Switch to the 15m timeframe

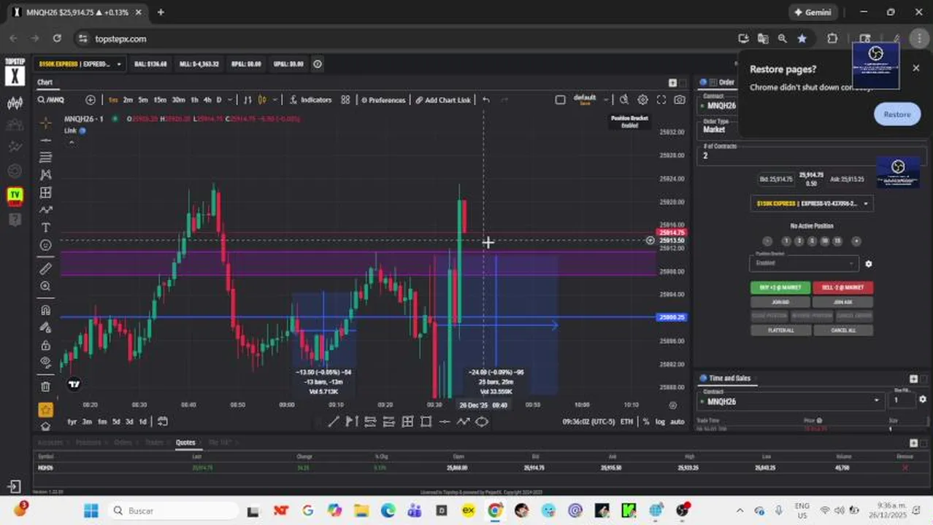click(x=160, y=100)
